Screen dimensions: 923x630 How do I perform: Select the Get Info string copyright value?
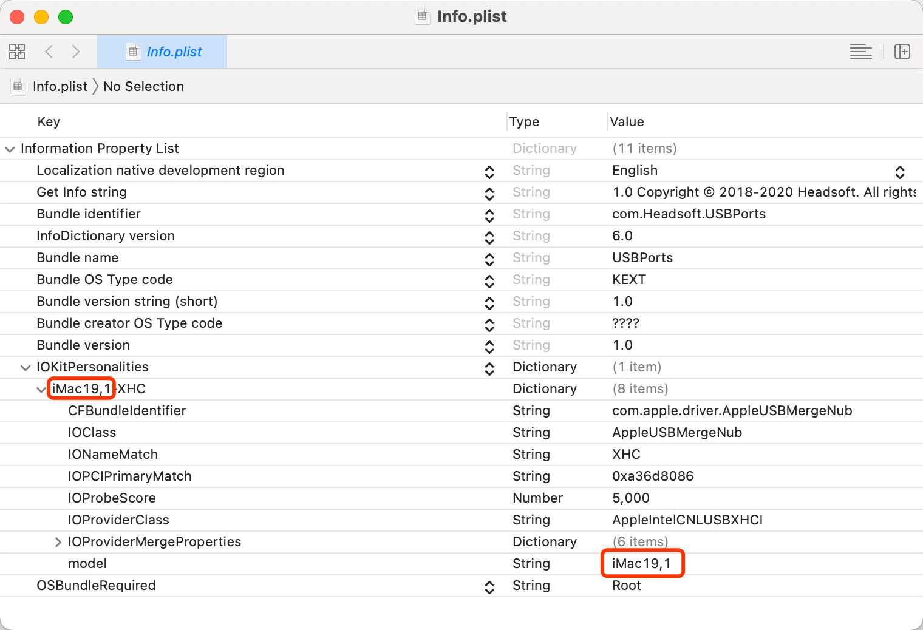coord(764,192)
